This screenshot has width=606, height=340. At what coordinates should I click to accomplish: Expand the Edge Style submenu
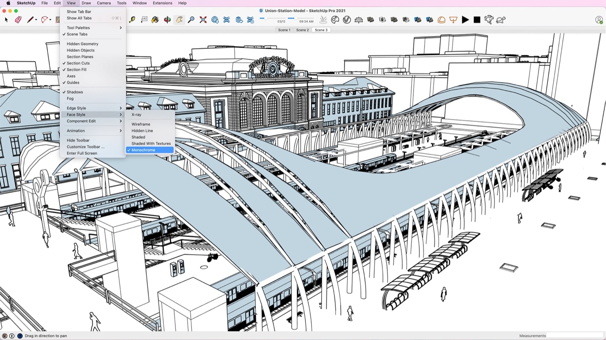76,108
